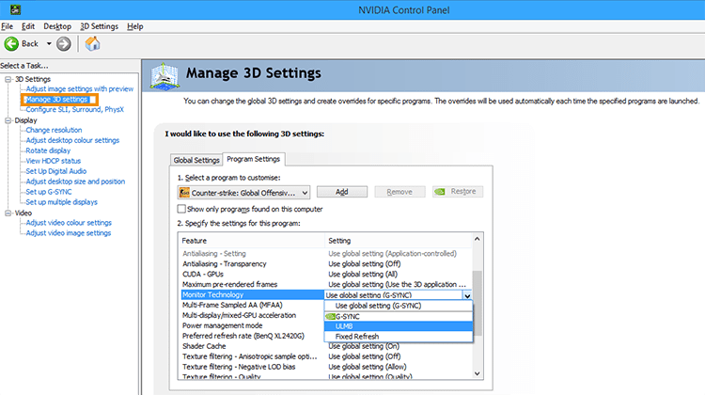Viewport: 705px width, 395px height.
Task: Switch to the Program Settings tab
Action: [x=253, y=159]
